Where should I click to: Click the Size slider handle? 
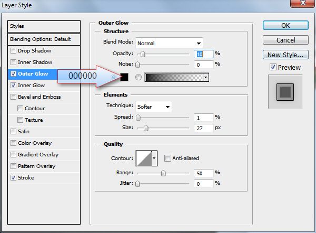(x=146, y=128)
